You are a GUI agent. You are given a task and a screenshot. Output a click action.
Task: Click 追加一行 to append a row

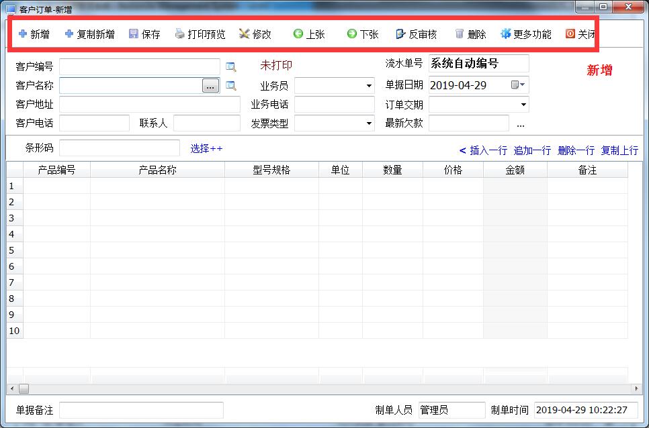coord(532,150)
